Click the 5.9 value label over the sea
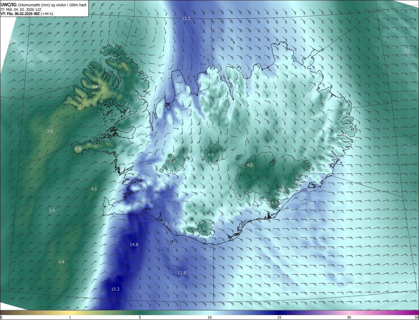This screenshot has width=419, height=320. coord(52,211)
